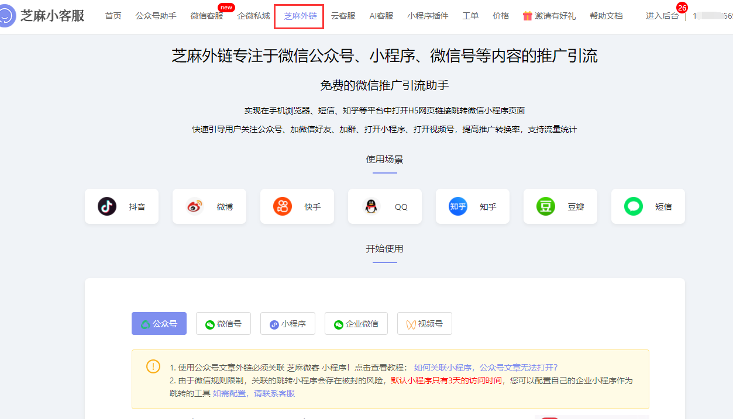
Task: Click the 短信 scenario card
Action: [648, 206]
